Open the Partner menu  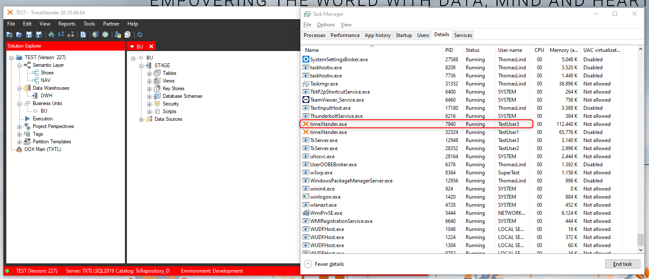coord(111,24)
